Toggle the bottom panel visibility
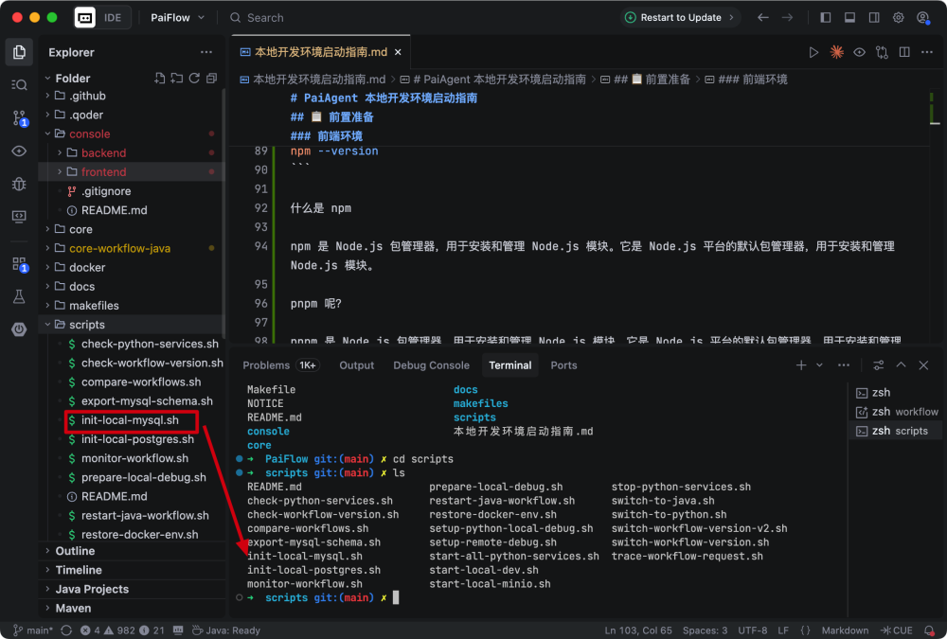The height and width of the screenshot is (639, 947). coord(849,17)
